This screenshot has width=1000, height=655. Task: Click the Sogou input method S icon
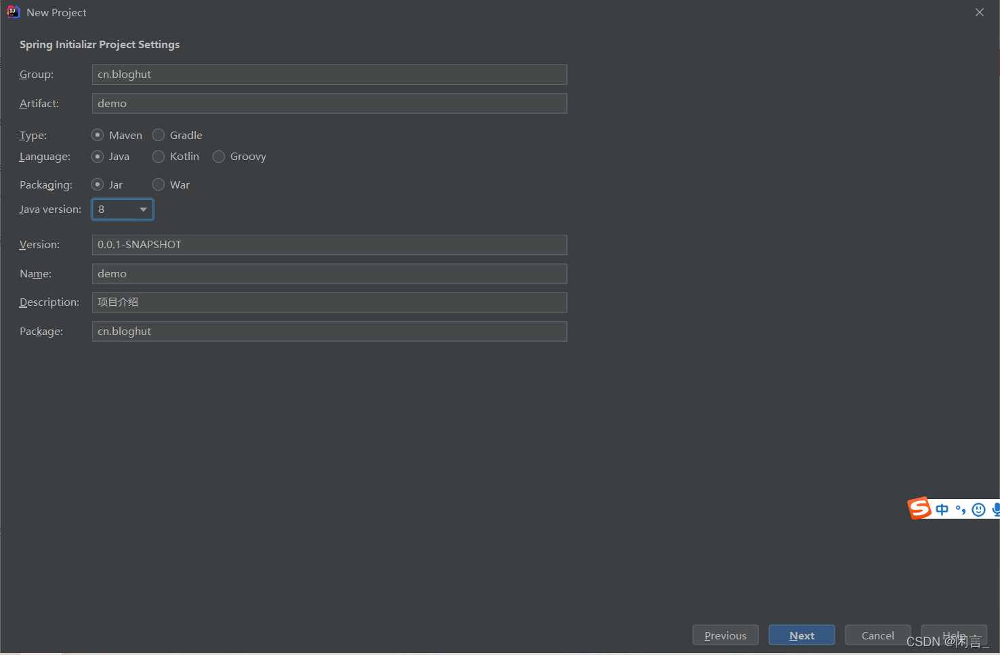919,508
